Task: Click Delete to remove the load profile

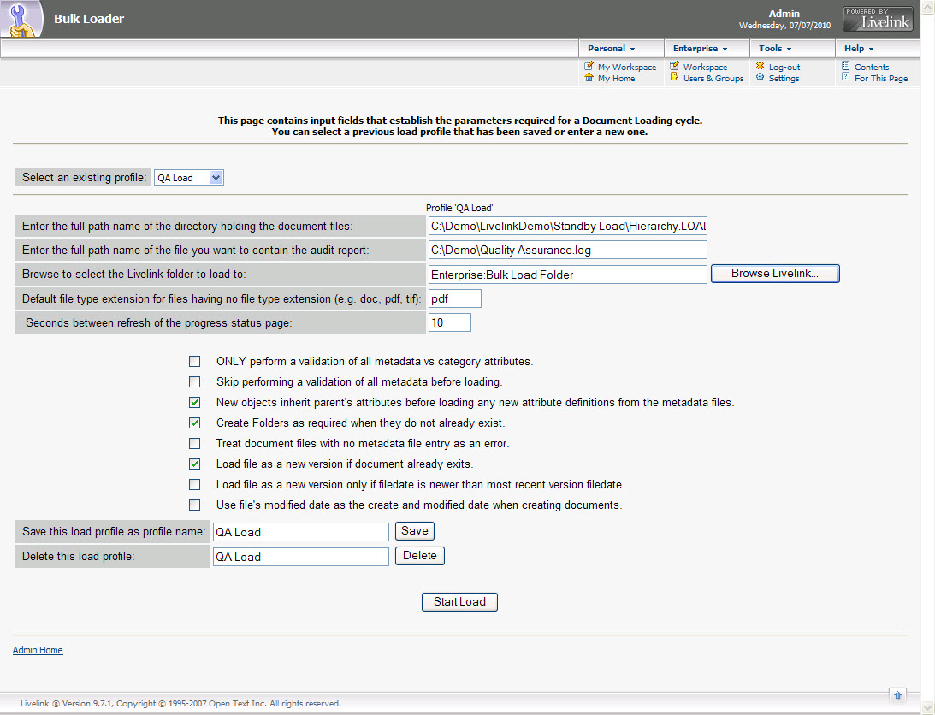Action: [x=420, y=556]
